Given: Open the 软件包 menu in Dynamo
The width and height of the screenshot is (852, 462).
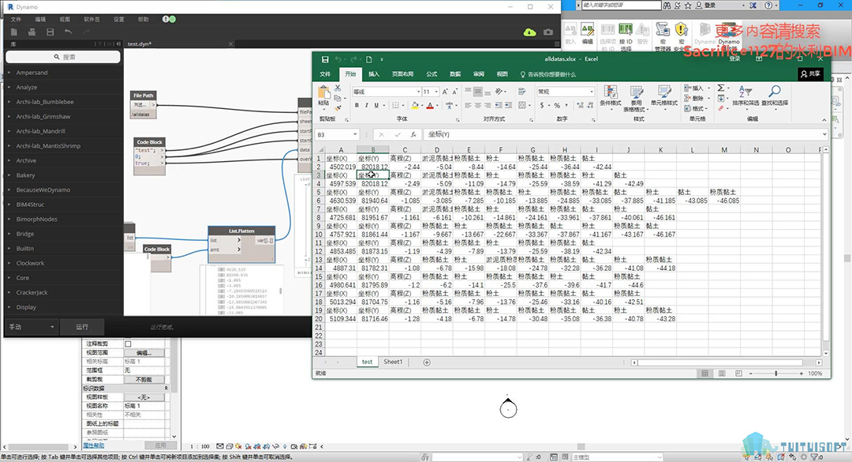Looking at the screenshot, I should [92, 18].
